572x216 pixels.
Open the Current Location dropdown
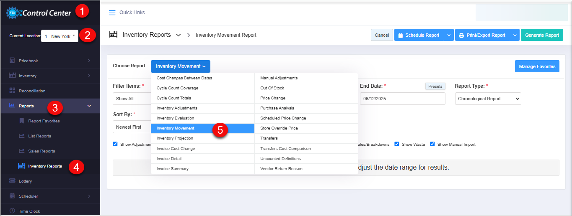point(60,36)
